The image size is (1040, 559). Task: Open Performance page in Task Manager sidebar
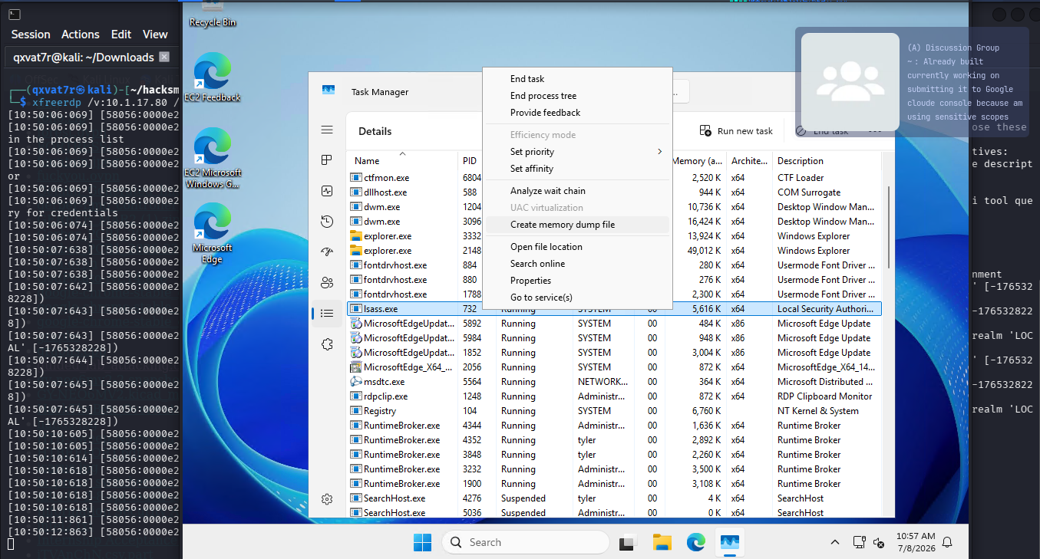point(327,191)
